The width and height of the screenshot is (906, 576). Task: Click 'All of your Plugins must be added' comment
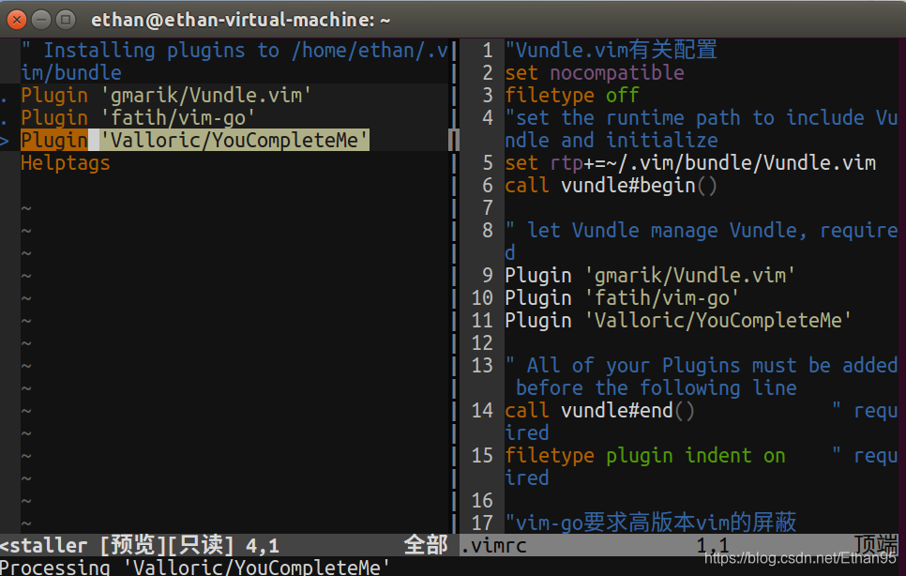[701, 377]
